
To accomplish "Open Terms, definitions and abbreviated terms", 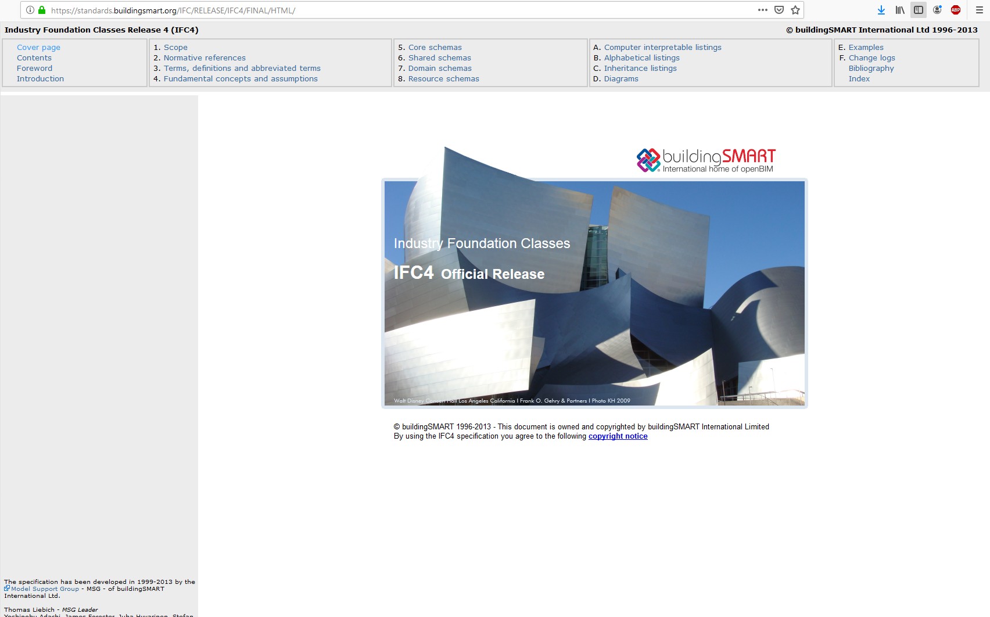I will click(242, 69).
